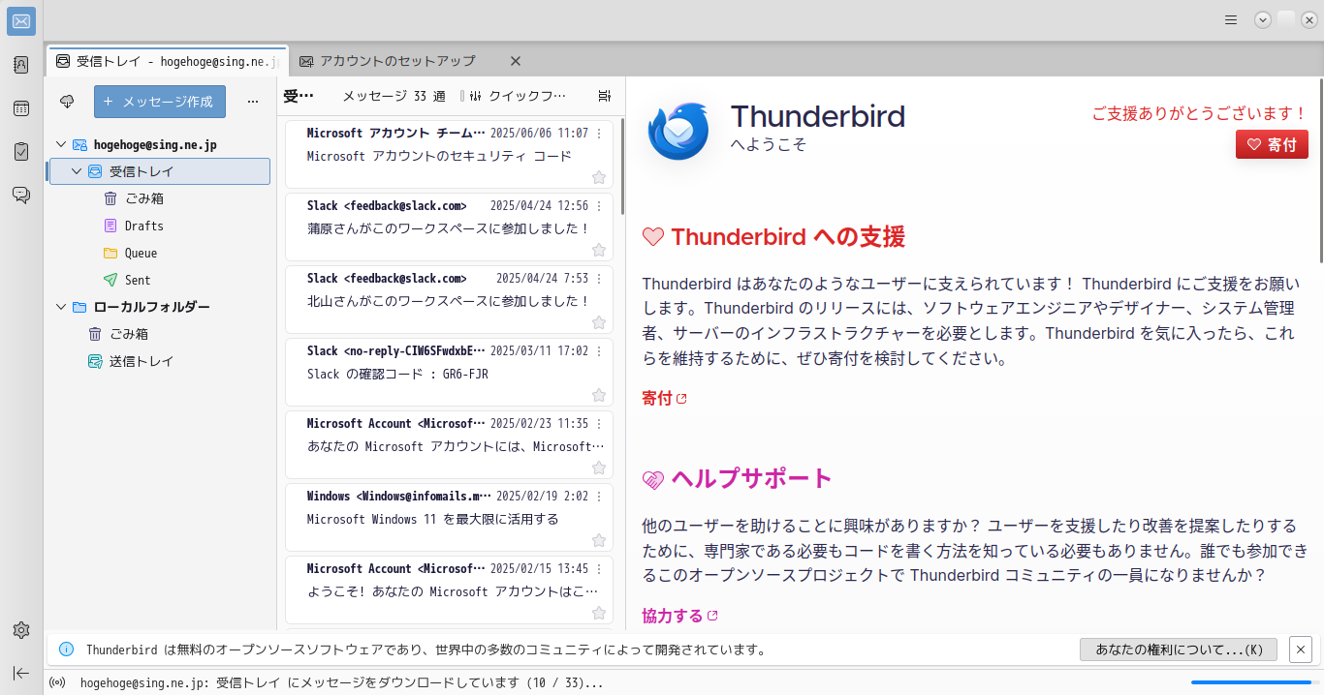The image size is (1324, 695).
Task: Collapse the hogehoge@sing.ne.jp account tree
Action: coord(61,144)
